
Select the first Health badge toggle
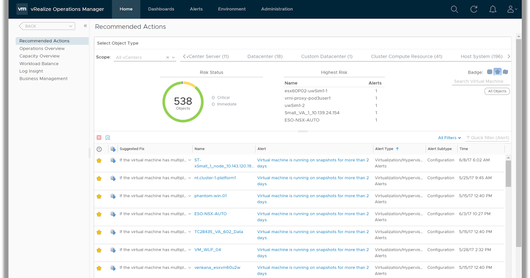489,72
